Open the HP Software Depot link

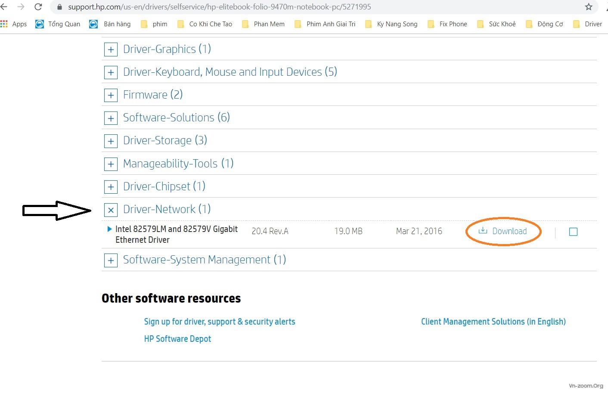pos(177,339)
